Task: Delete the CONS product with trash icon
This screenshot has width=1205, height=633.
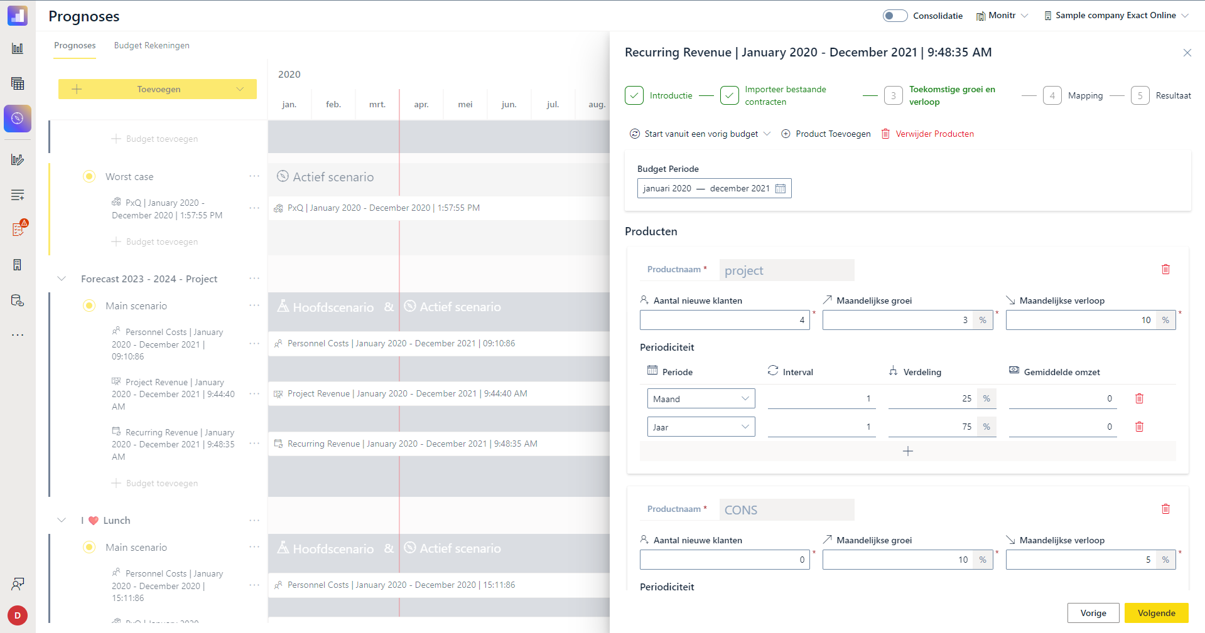Action: click(1165, 509)
